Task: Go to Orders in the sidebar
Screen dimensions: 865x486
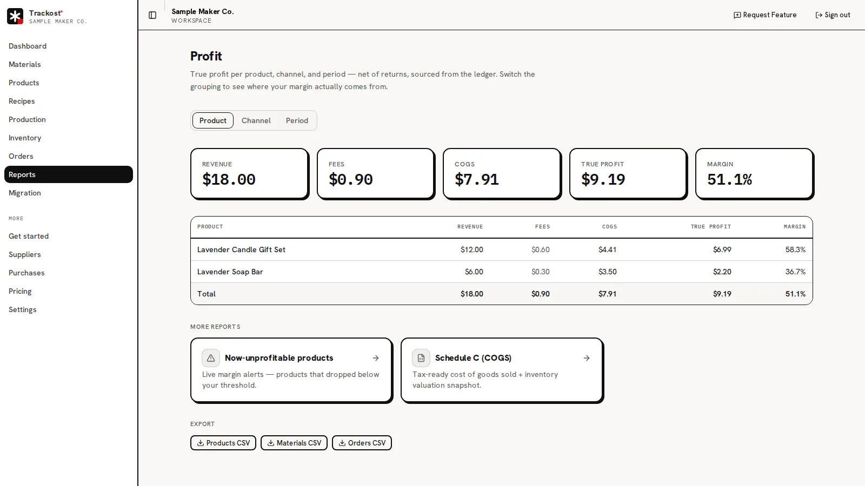Action: (x=69, y=156)
